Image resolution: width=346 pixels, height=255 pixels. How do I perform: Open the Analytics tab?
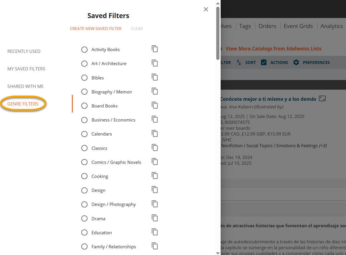point(332,26)
